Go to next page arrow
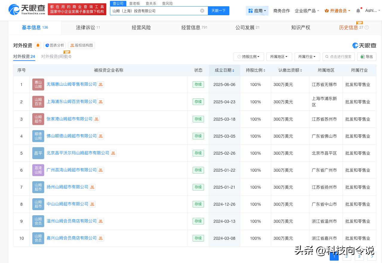This screenshot has width=382, height=263. 372,256
